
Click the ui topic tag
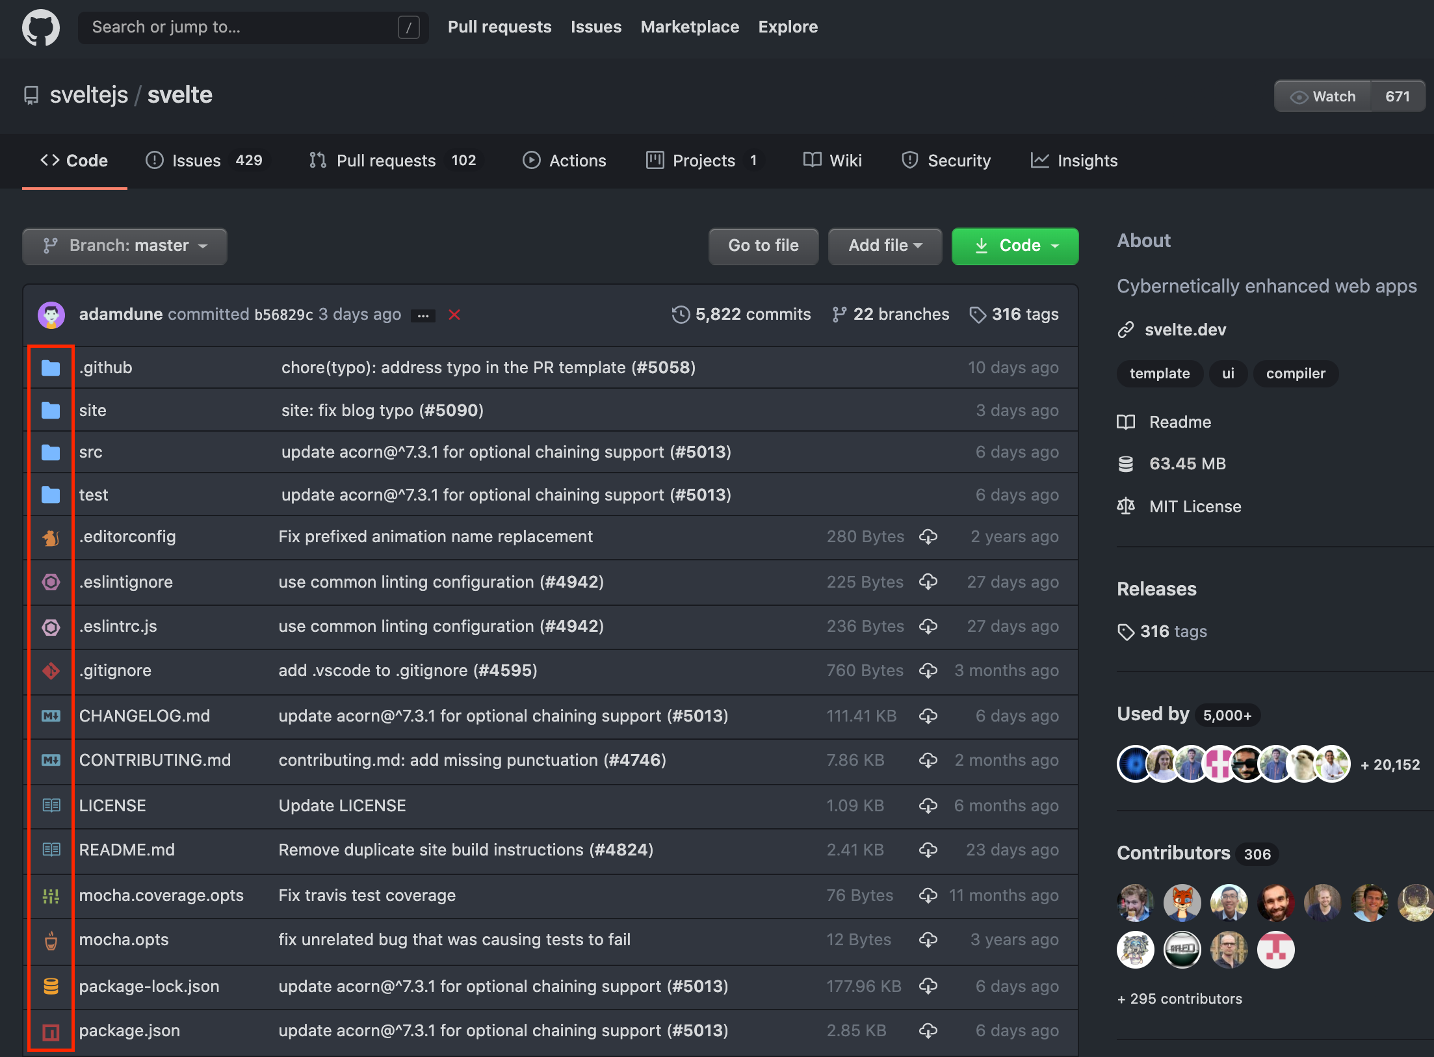pos(1228,374)
